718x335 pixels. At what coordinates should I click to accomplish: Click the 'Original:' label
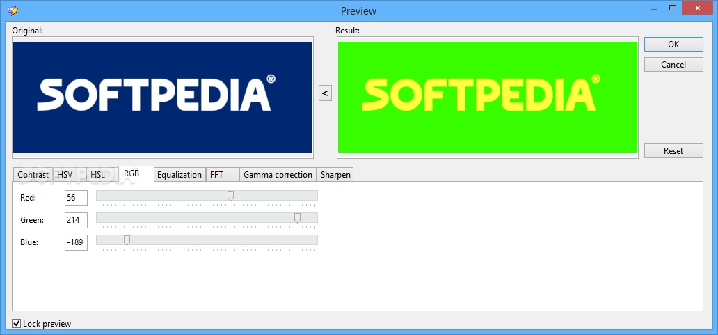point(27,31)
